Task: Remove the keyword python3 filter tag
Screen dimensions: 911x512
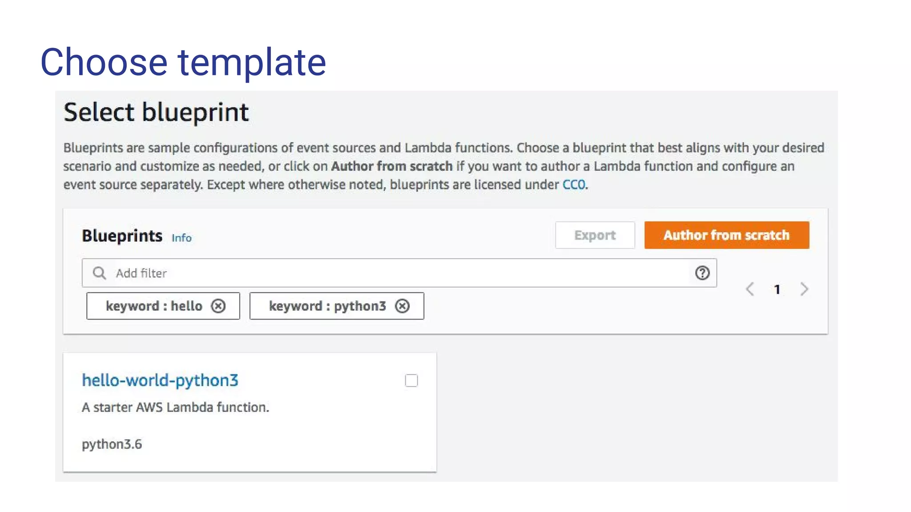Action: tap(402, 306)
